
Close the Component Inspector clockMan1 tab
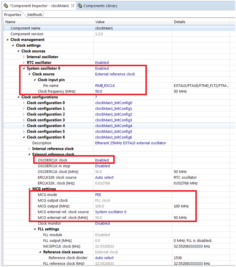73,6
